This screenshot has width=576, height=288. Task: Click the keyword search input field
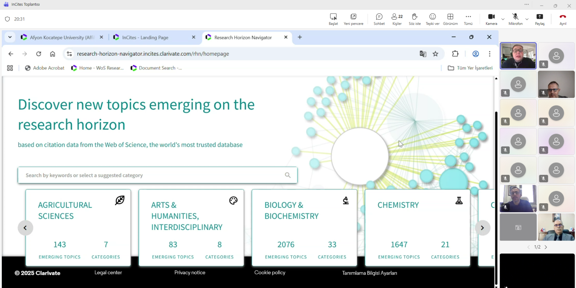(151, 175)
